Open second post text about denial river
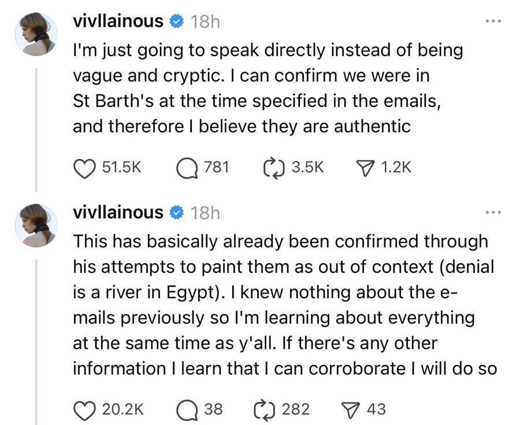The image size is (520, 425). 283,304
